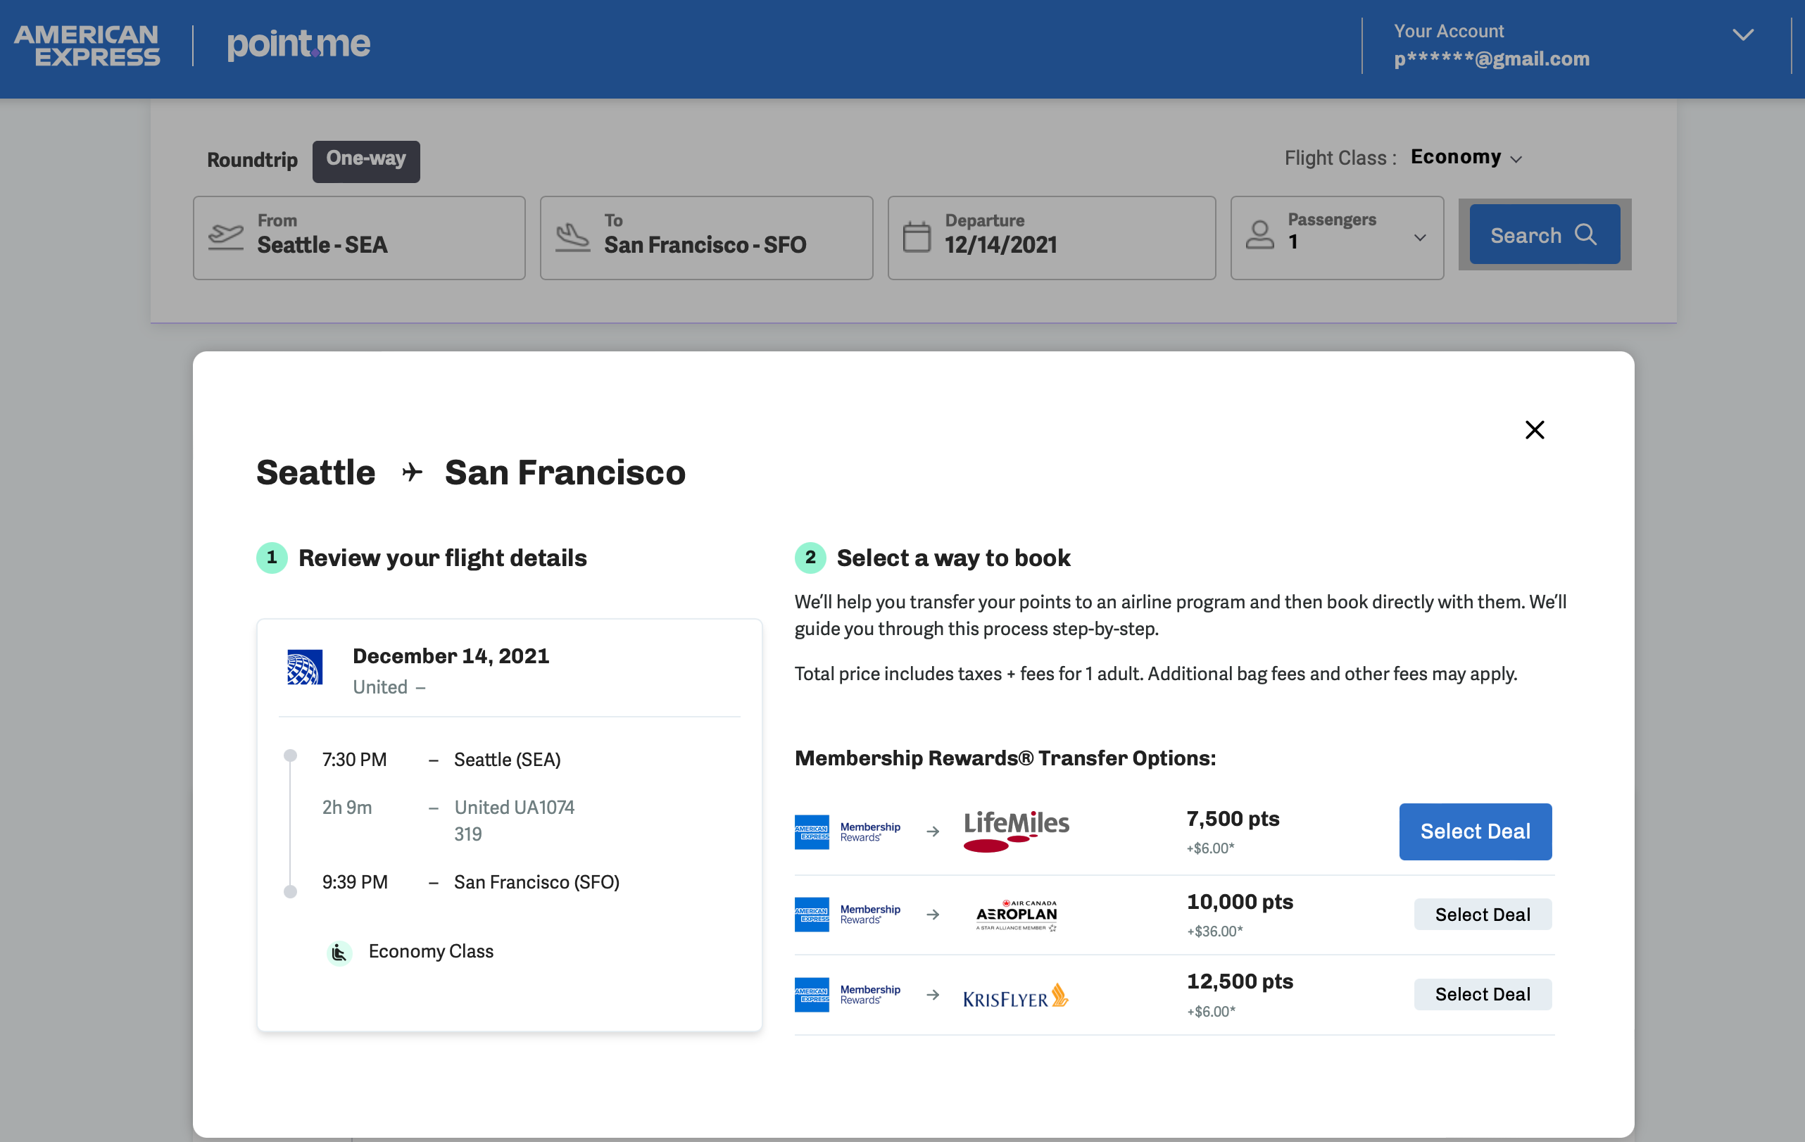
Task: Click the blue Search button
Action: pyautogui.click(x=1544, y=234)
